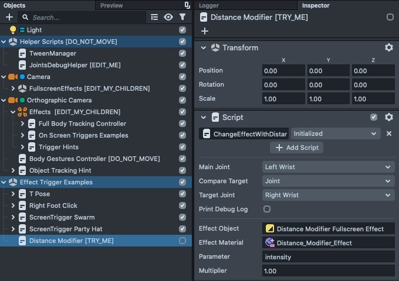The image size is (399, 281).
Task: Click the Multiplier value input field
Action: click(328, 270)
